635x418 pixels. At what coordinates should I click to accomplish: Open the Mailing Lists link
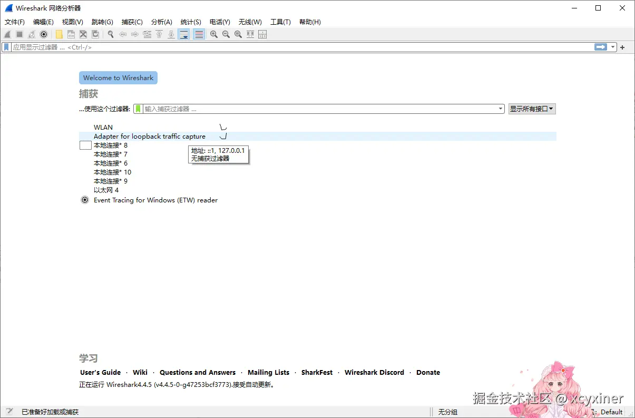[x=268, y=372]
